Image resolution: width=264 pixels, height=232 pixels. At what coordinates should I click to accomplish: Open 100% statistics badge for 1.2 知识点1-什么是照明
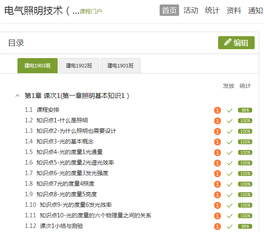coord(245,121)
